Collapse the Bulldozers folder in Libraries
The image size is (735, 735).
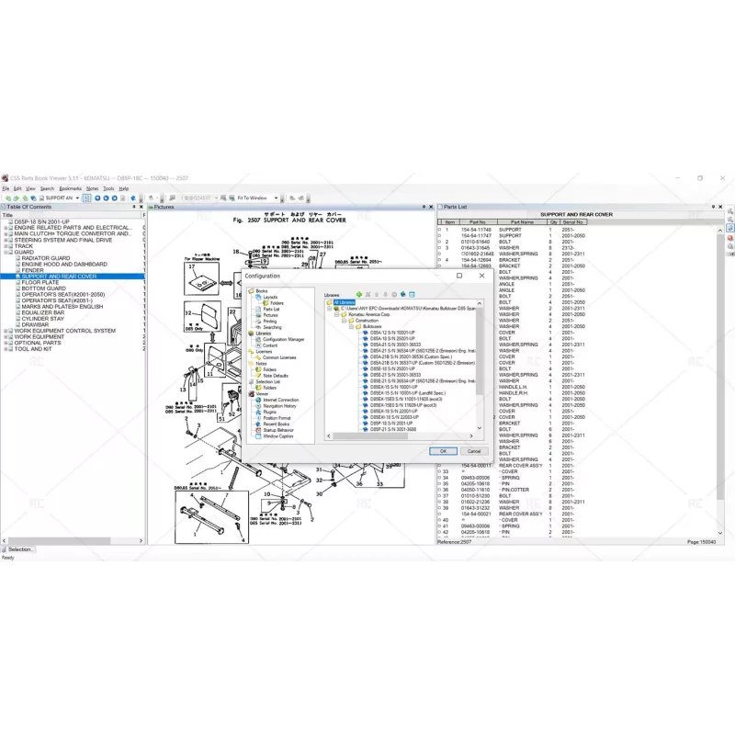350,326
